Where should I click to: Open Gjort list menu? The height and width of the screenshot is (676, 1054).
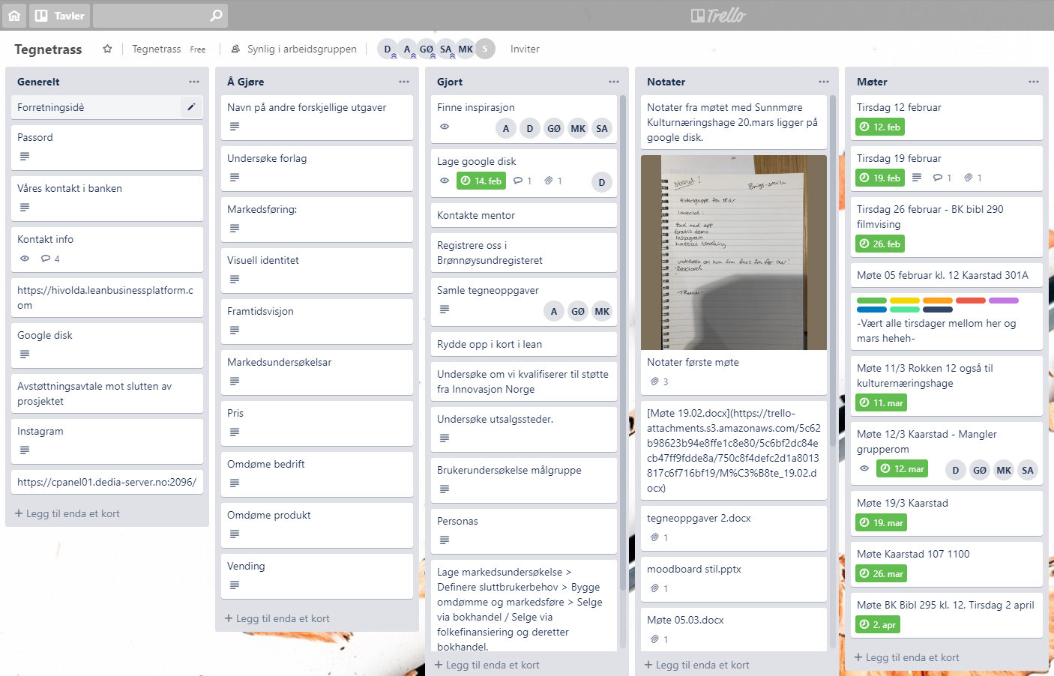(x=614, y=82)
